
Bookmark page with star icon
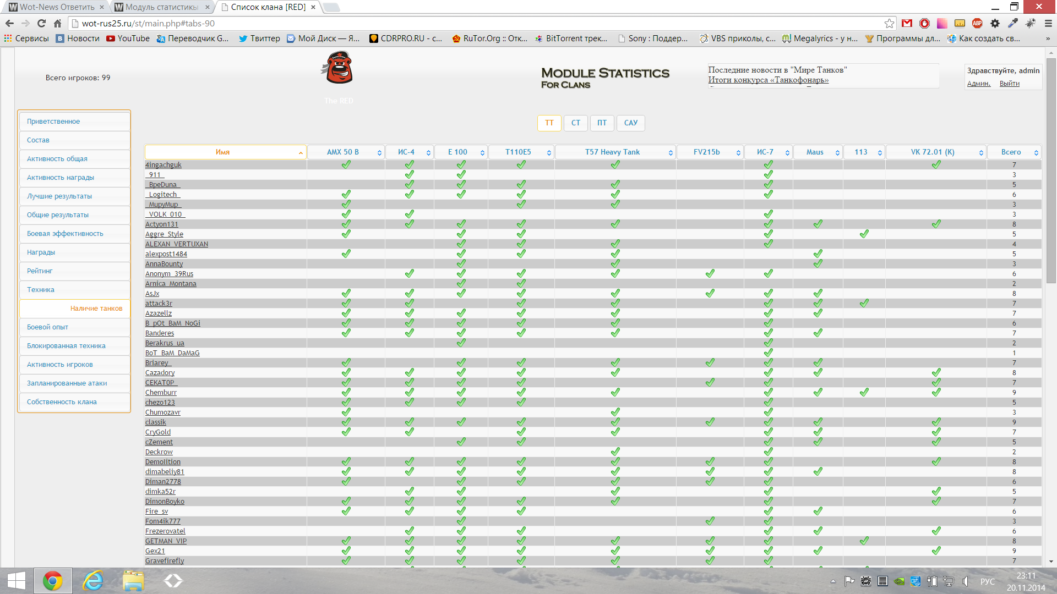pos(889,23)
